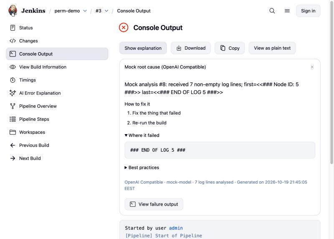
Task: Open the #3 build breadcrumb dropdown chevron
Action: (106, 11)
